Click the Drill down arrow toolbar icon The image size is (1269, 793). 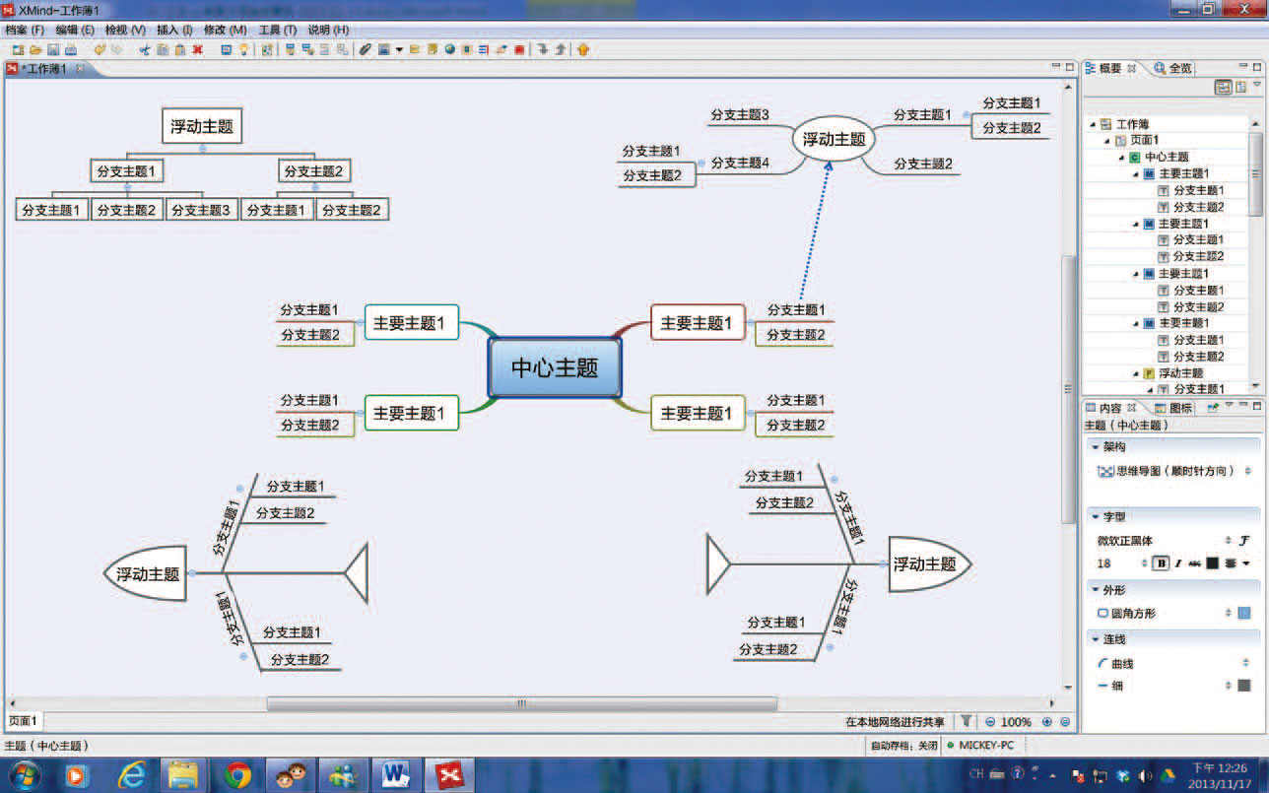[543, 49]
